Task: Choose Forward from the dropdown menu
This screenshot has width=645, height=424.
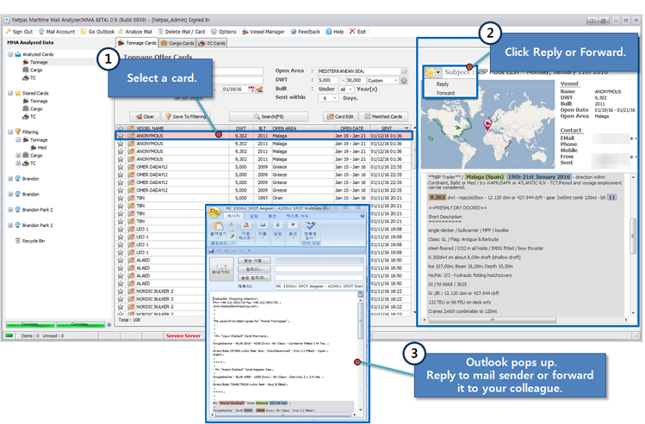Action: (x=445, y=94)
